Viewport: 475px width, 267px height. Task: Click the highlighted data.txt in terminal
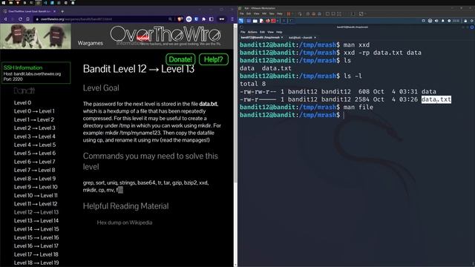(436, 99)
